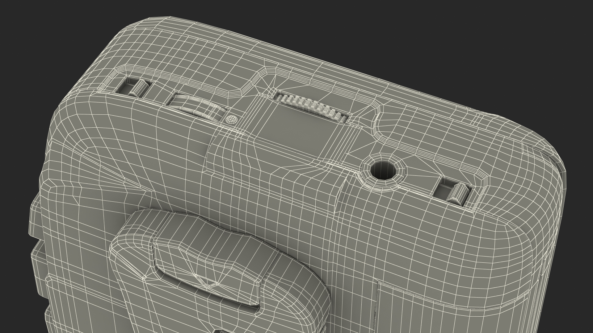593x333 pixels.
Task: Select the small wireframe sphere beside the curved wheel
Action: pos(231,119)
